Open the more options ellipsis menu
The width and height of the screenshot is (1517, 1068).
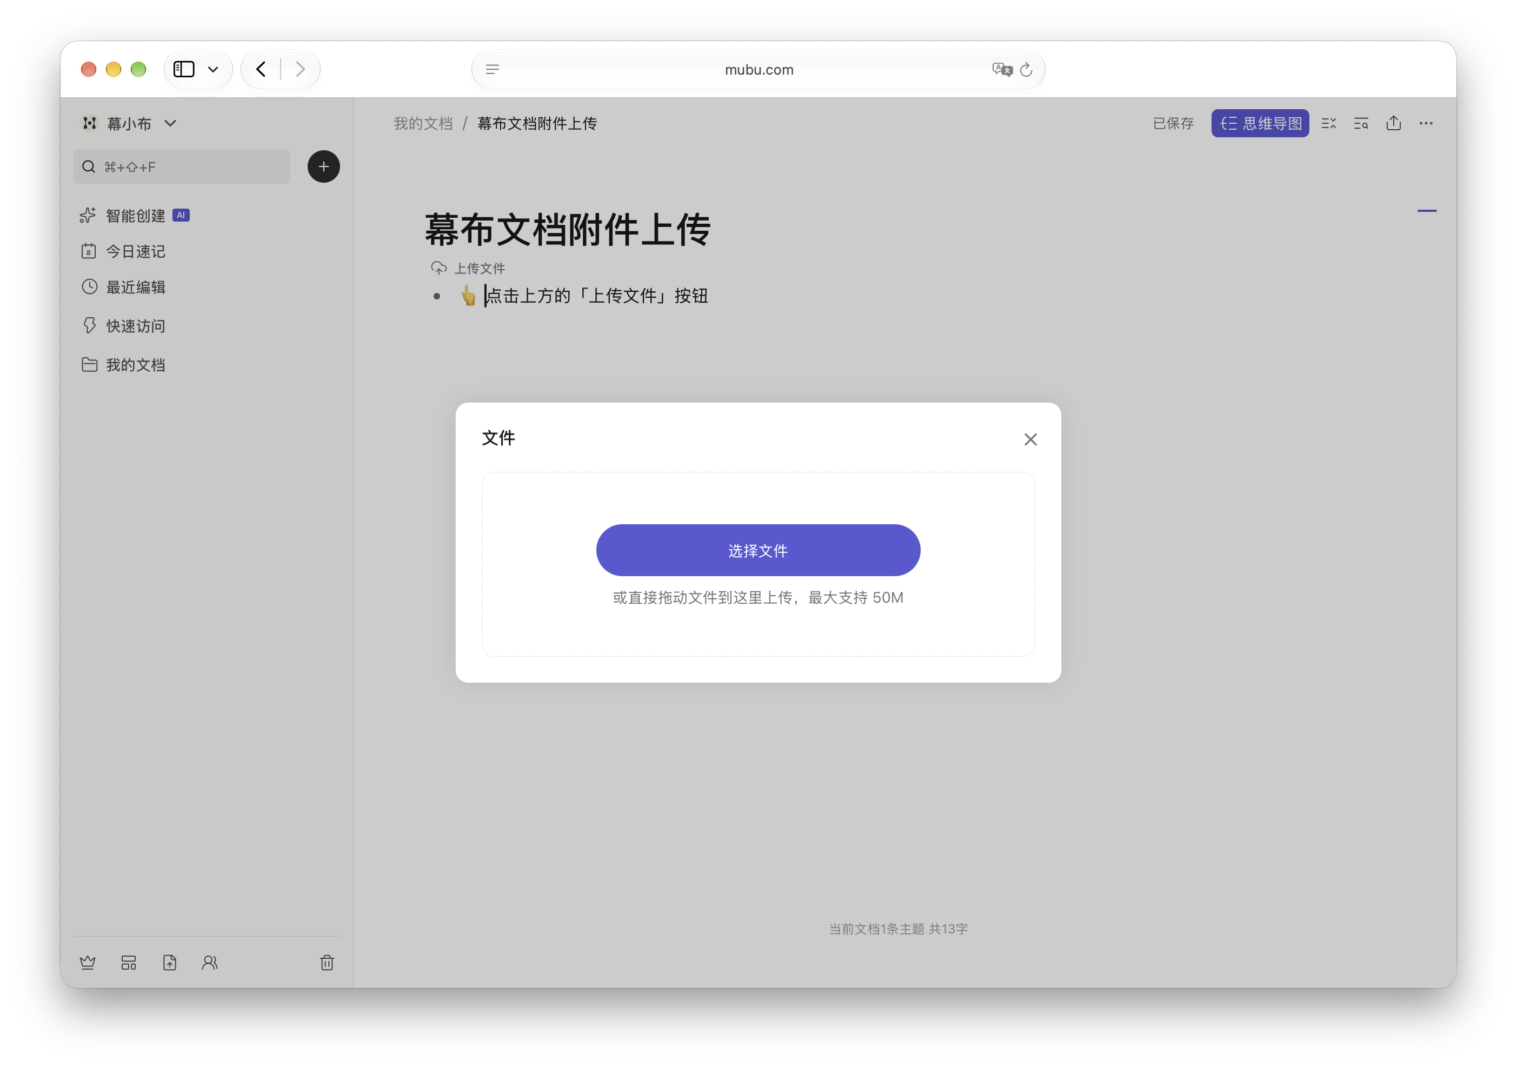[x=1426, y=124]
